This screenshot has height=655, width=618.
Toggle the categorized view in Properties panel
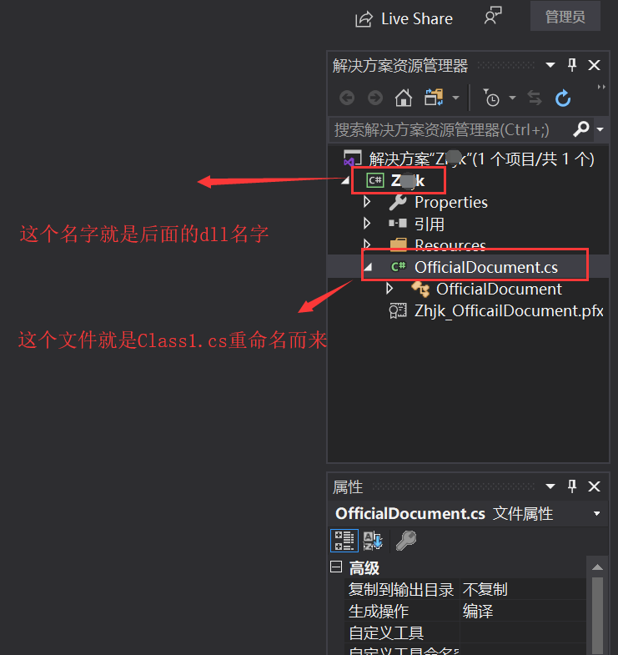pos(344,541)
